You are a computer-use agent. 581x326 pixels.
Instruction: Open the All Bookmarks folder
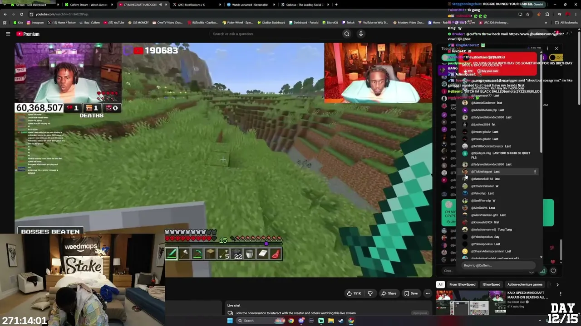coord(567,23)
